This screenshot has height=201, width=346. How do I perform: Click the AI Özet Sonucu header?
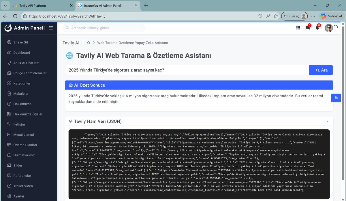point(199,85)
